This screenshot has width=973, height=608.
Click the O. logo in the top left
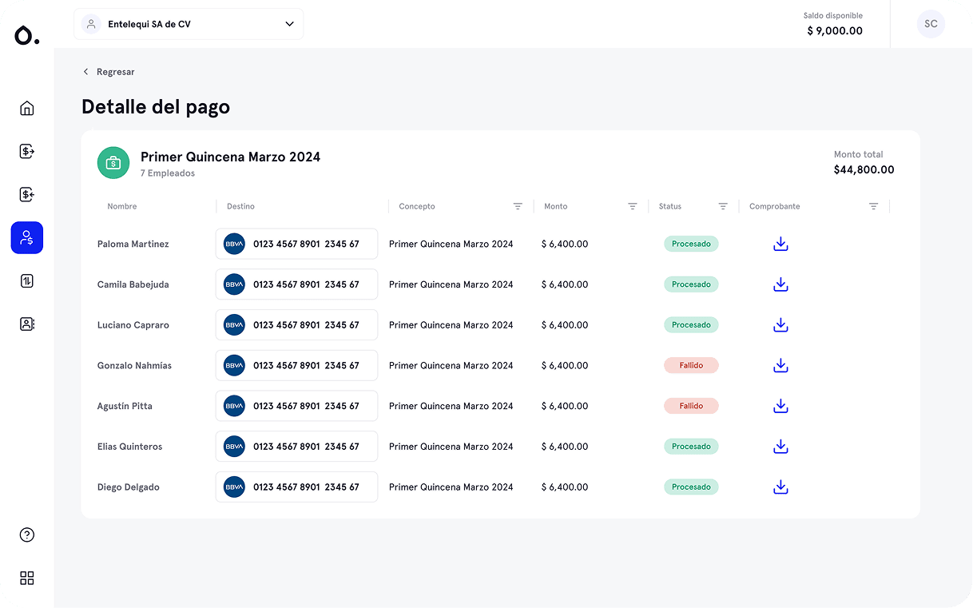[26, 34]
